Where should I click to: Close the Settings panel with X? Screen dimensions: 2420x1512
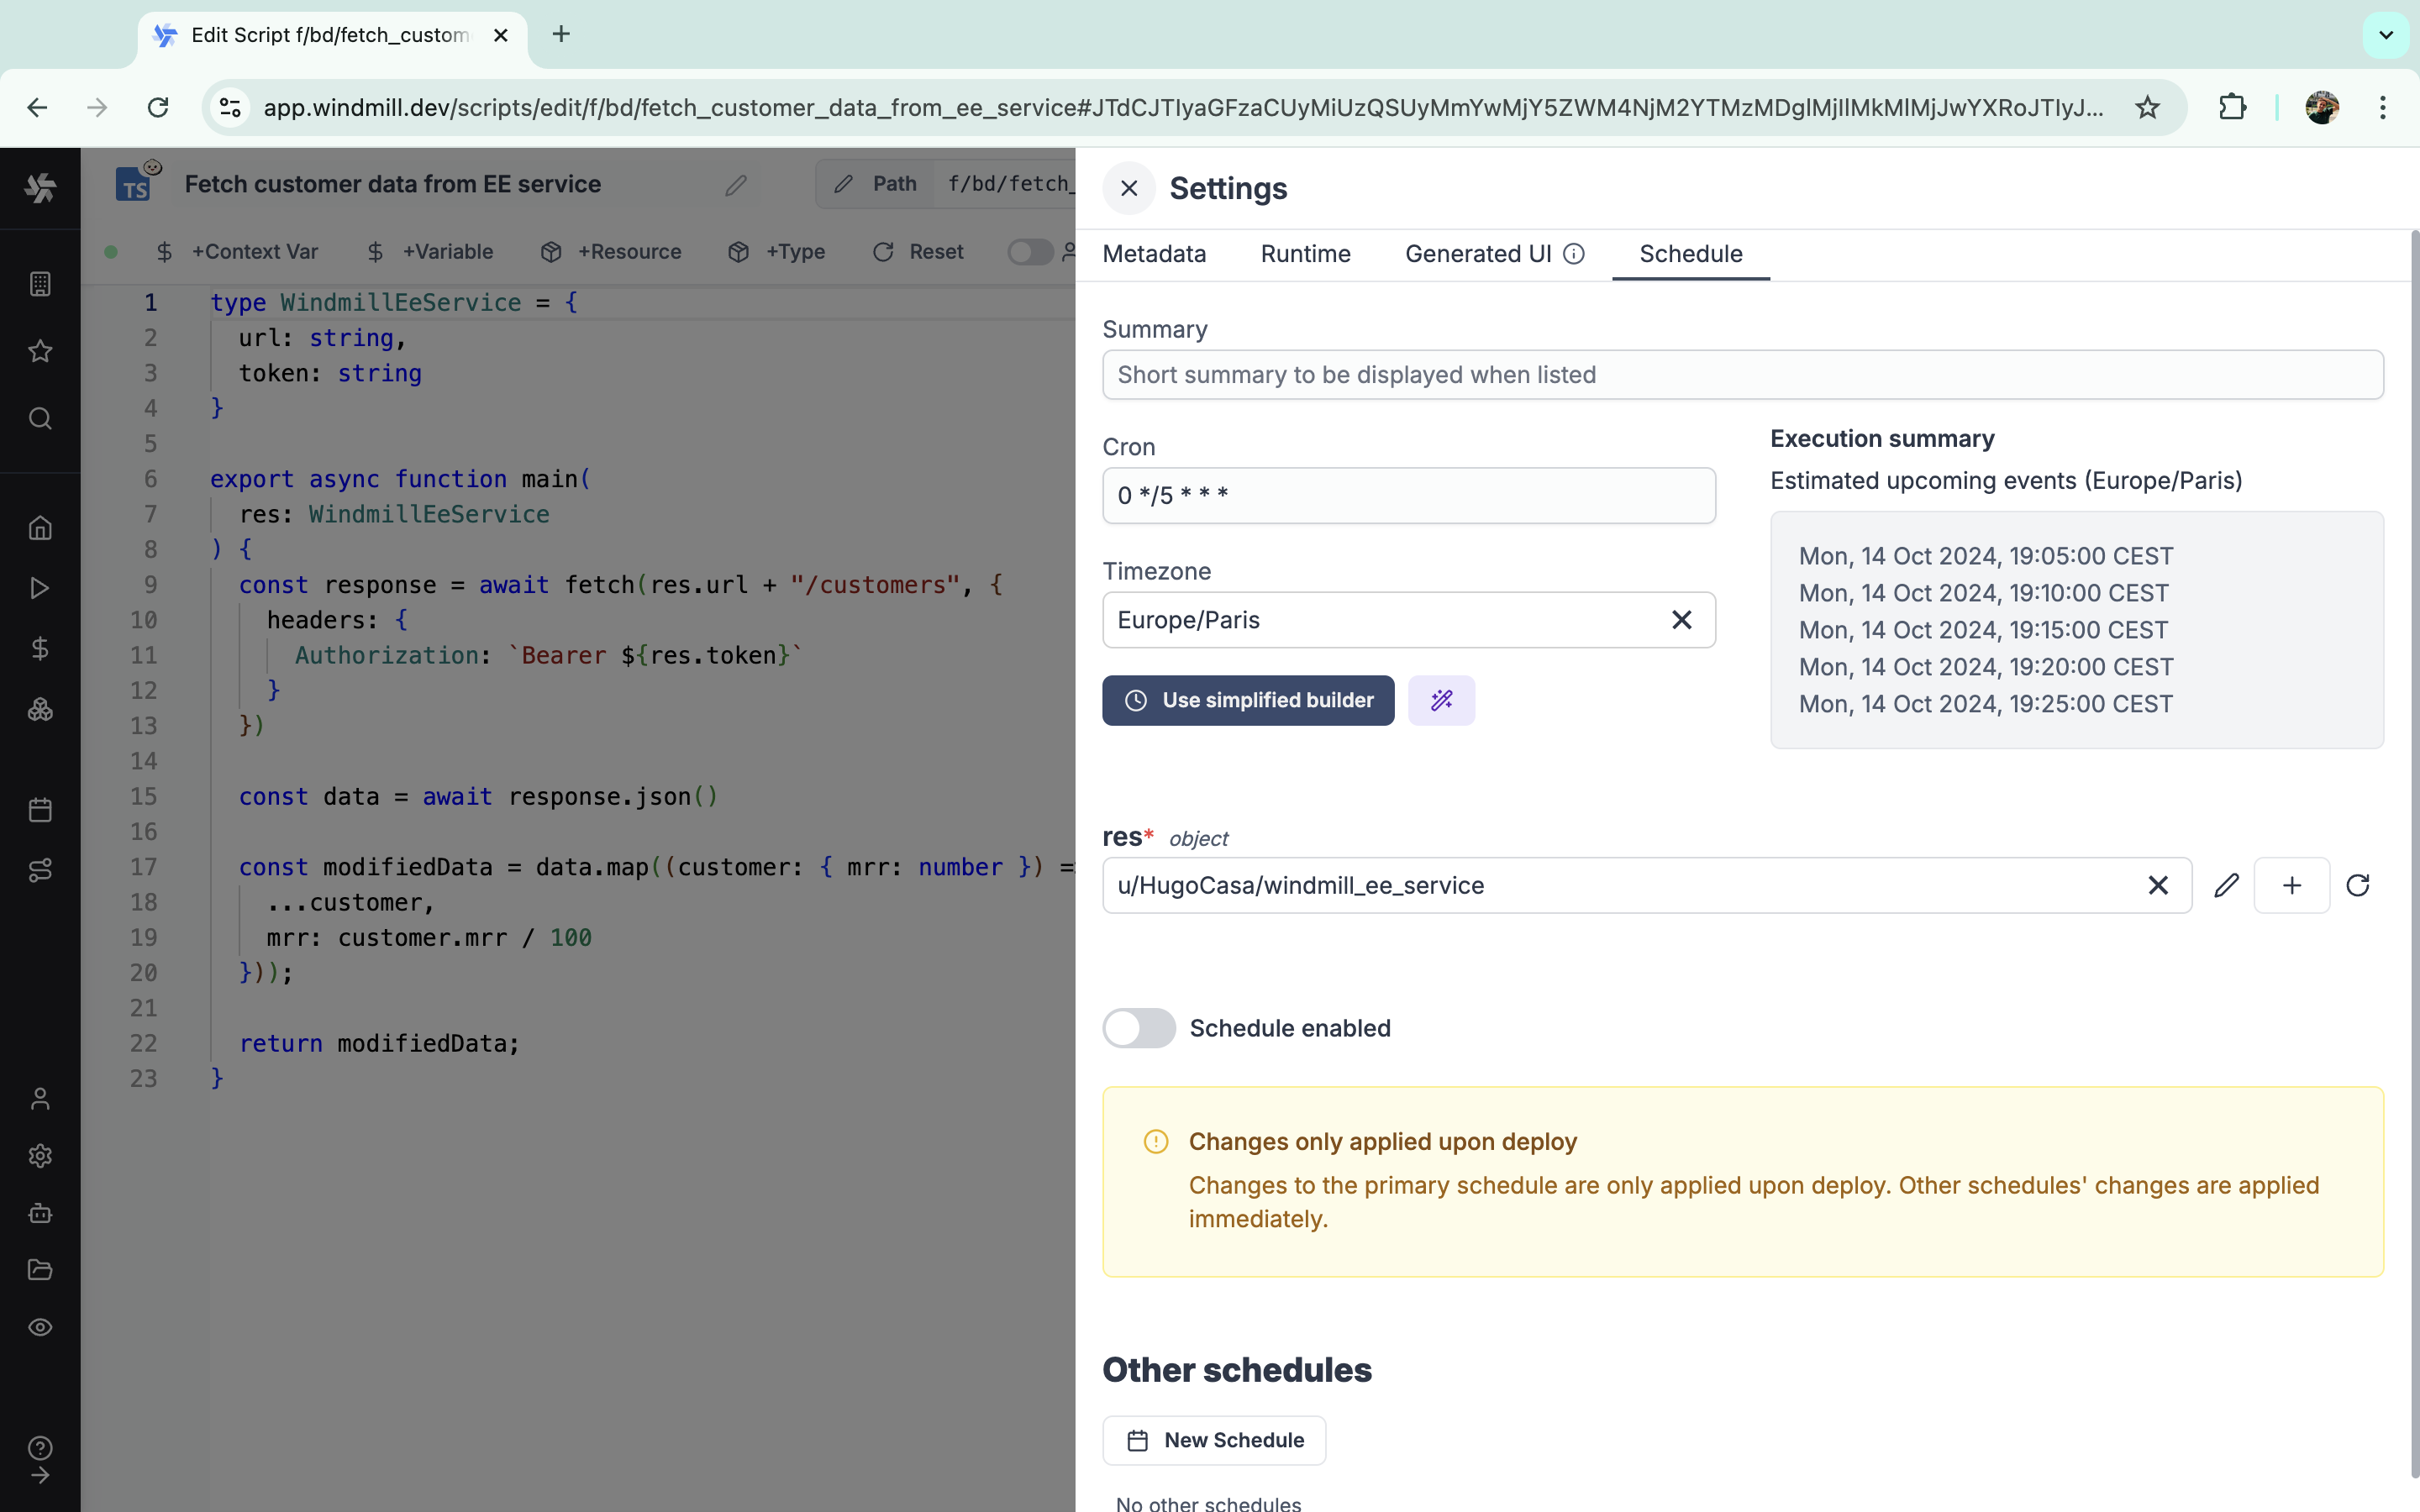(x=1129, y=188)
